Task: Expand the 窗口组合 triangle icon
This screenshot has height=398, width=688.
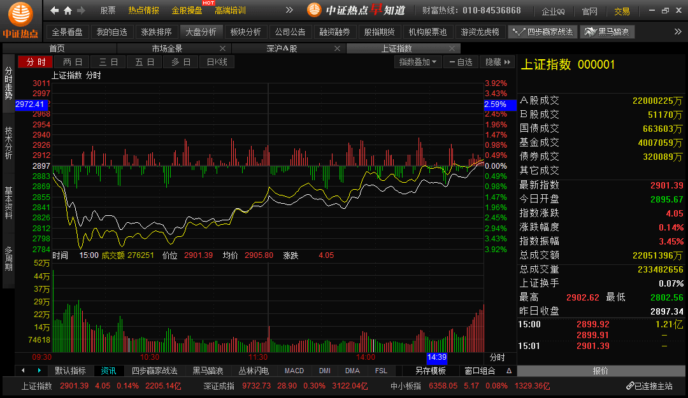Action: point(509,371)
